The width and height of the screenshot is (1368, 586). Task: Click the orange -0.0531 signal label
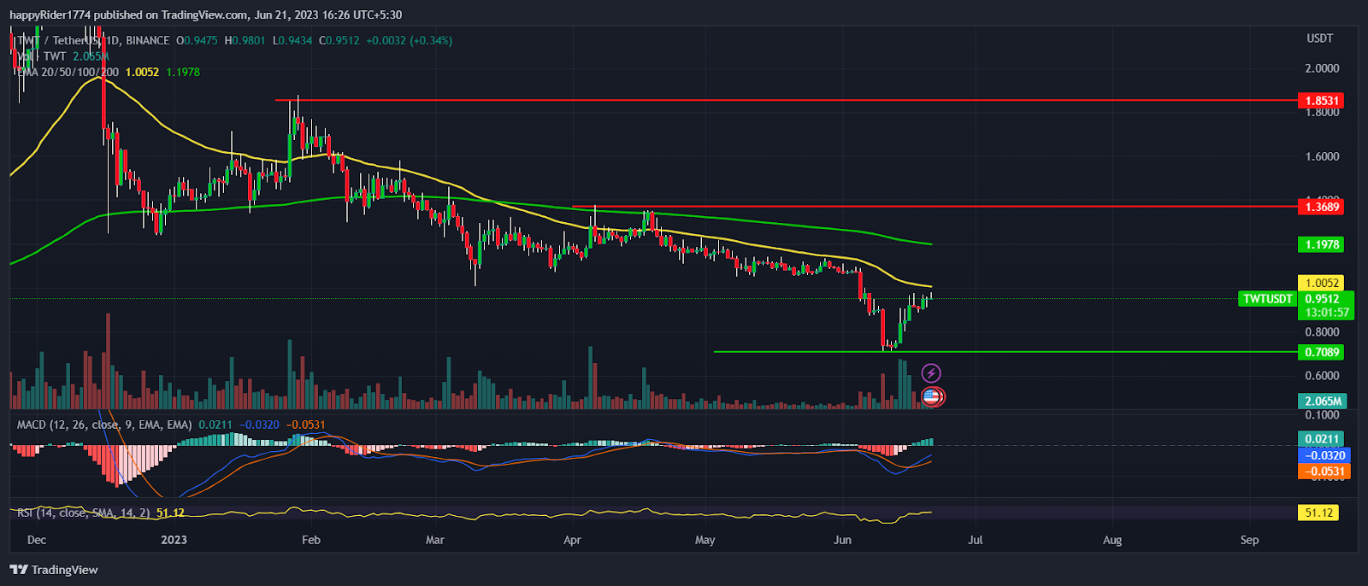1324,472
